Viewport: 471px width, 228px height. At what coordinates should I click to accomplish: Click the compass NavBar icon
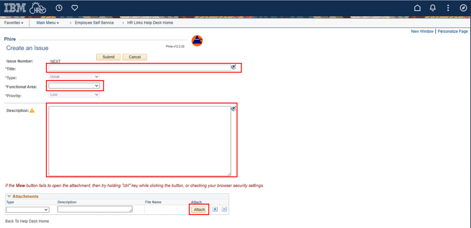coord(463,8)
